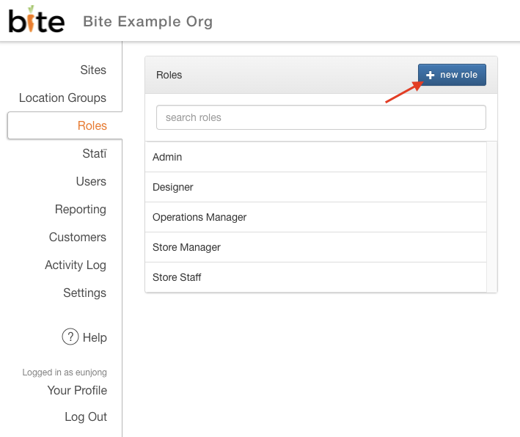The height and width of the screenshot is (437, 520).
Task: Open Your Profile link
Action: coord(77,391)
